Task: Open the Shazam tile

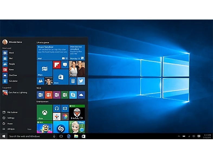Action: (x=61, y=127)
